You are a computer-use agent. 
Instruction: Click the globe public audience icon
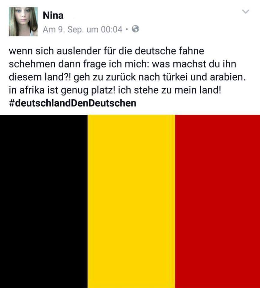(x=136, y=29)
